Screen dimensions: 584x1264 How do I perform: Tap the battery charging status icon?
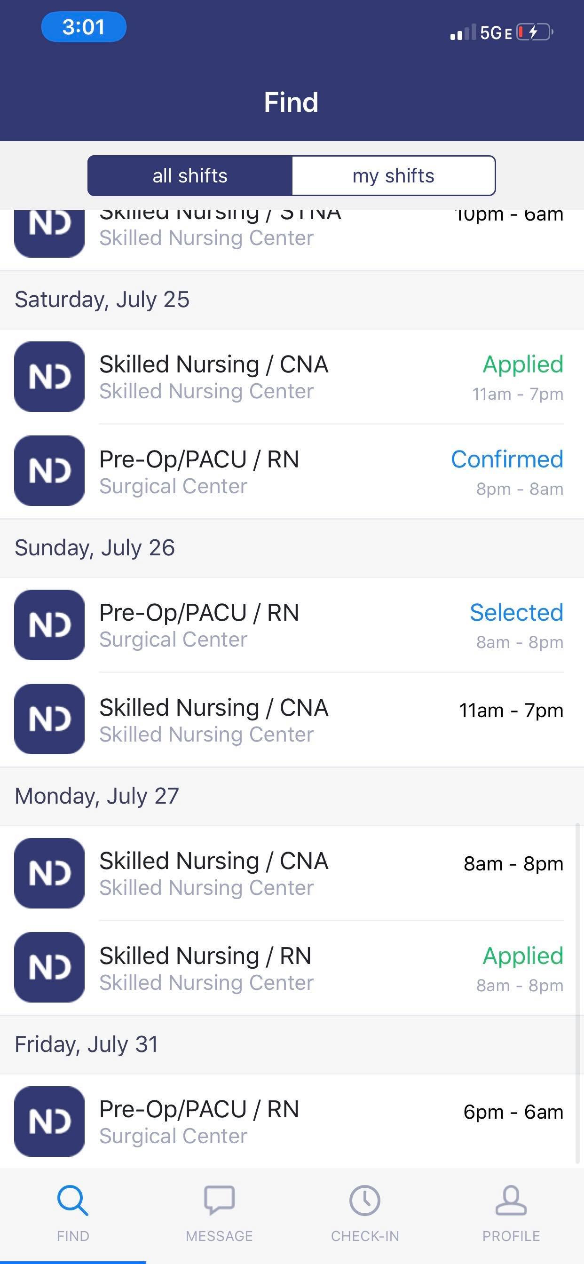pos(535,32)
